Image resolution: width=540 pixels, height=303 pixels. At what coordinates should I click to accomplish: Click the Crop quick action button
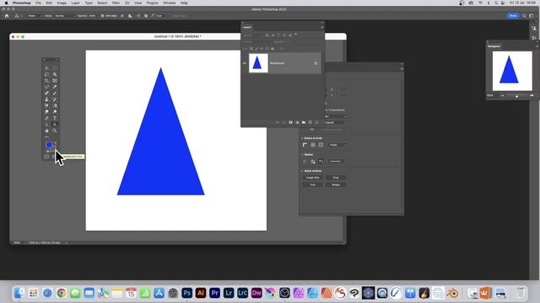click(x=336, y=178)
